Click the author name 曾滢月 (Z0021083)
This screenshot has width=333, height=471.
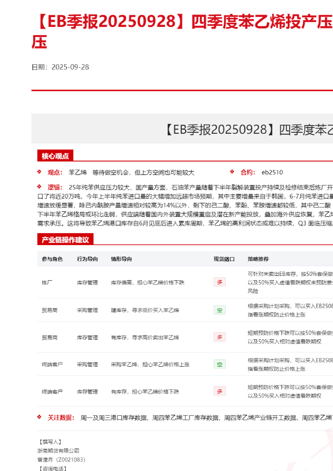click(x=61, y=460)
